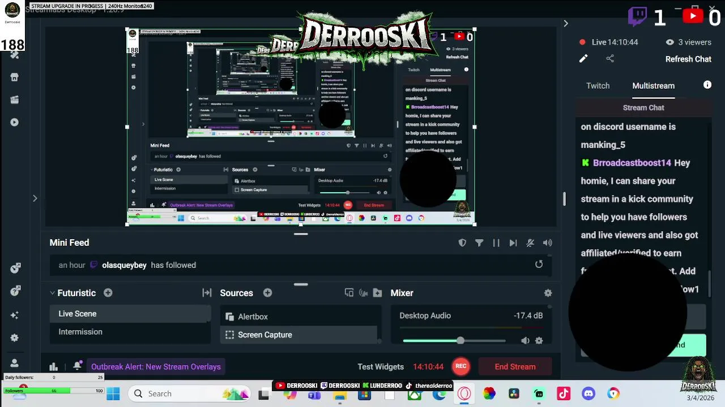725x407 pixels.
Task: Collapse the chat panel with chevron arrow
Action: 565,23
